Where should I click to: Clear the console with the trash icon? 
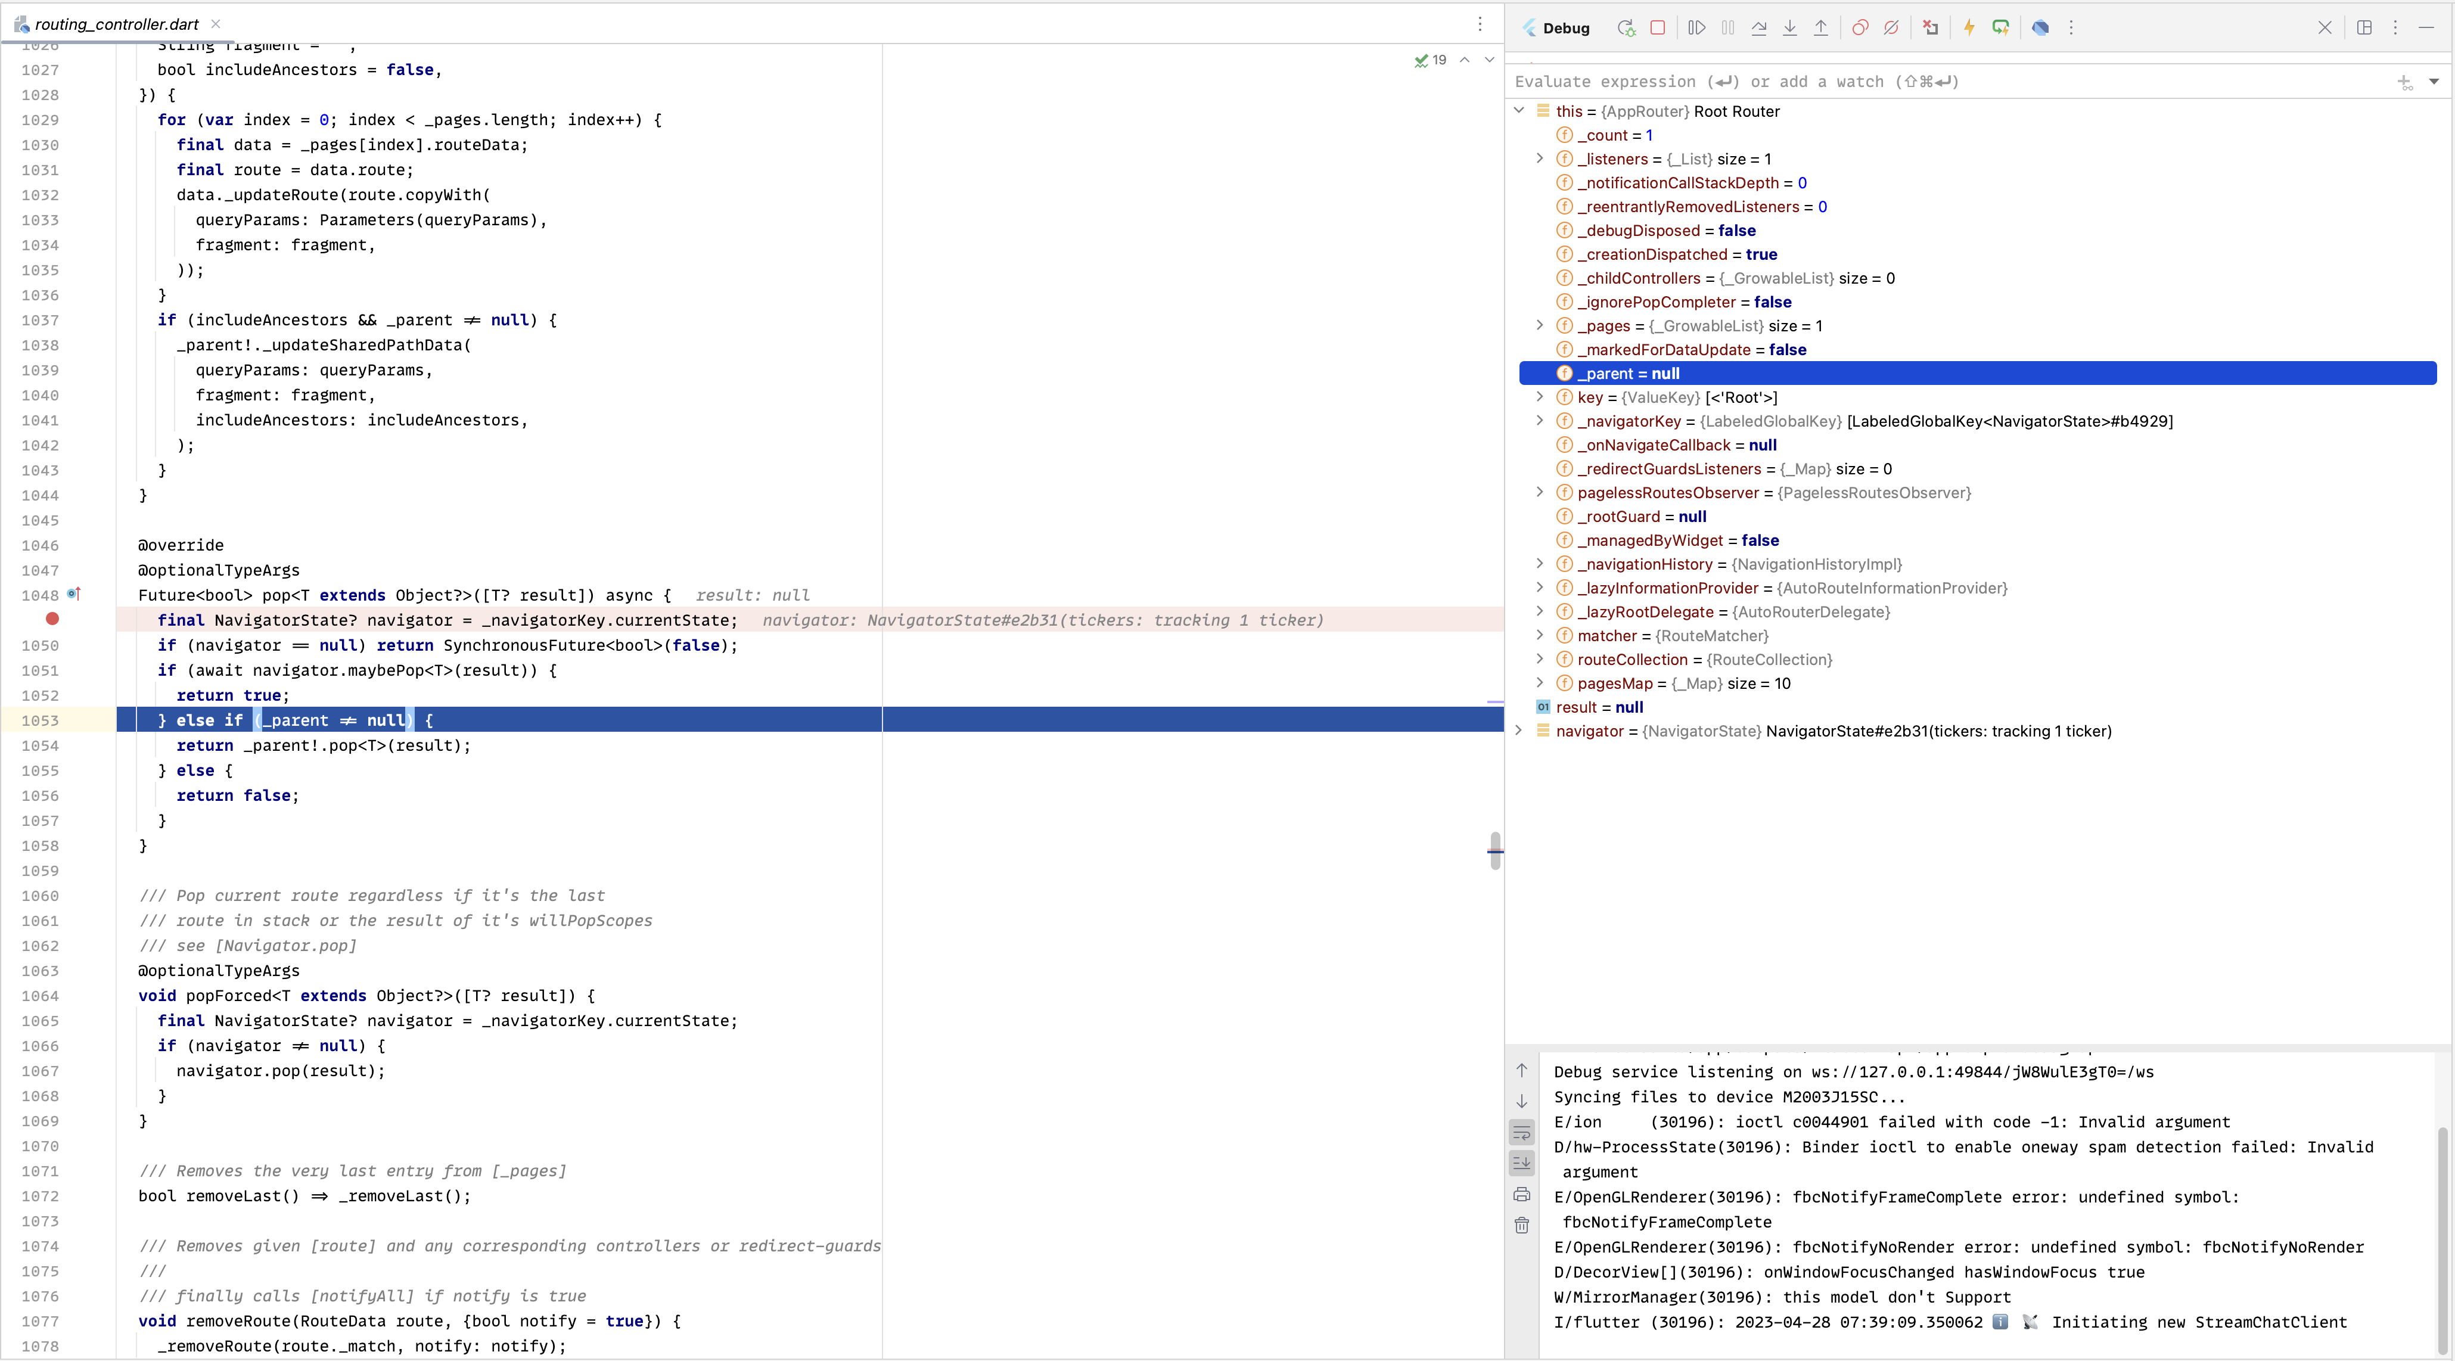pyautogui.click(x=1522, y=1226)
